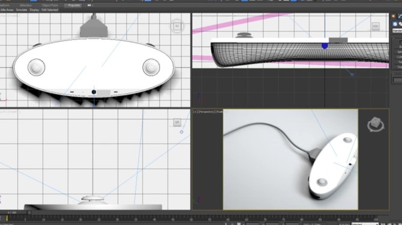Open the Selected key filter dropdown
The width and height of the screenshot is (402, 225).
click(365, 224)
